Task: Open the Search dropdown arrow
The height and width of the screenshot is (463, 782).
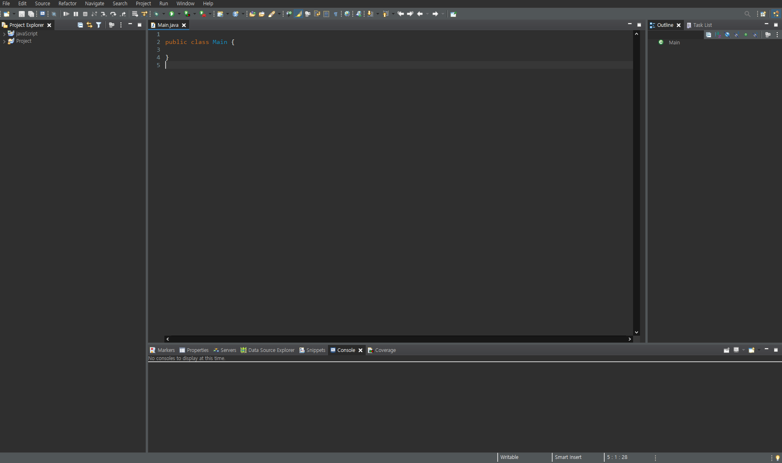Action: 279,14
